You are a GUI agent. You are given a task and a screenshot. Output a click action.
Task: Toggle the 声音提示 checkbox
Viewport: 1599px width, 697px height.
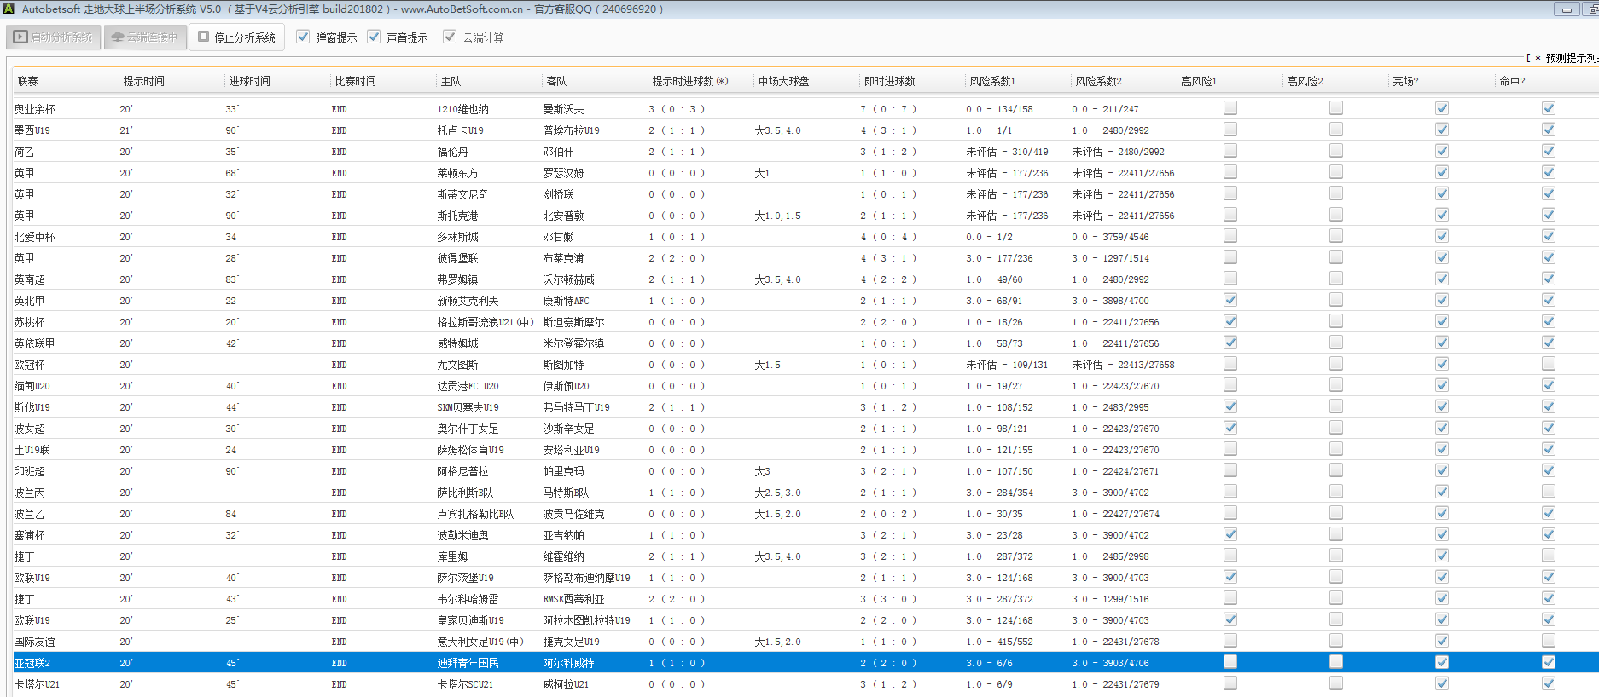[374, 37]
